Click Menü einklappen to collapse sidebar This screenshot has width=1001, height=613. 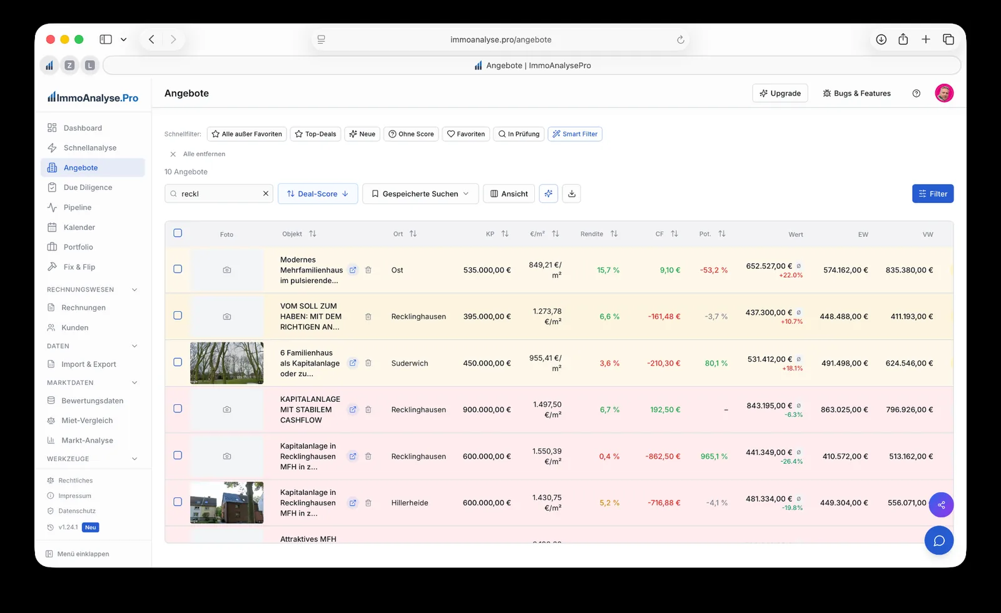coord(78,554)
